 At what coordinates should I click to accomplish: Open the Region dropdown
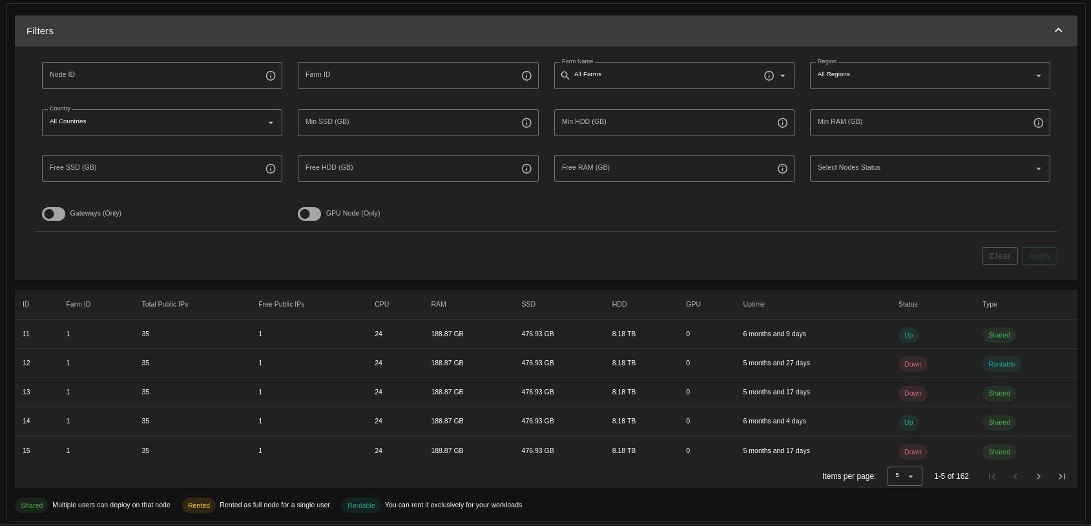click(929, 76)
